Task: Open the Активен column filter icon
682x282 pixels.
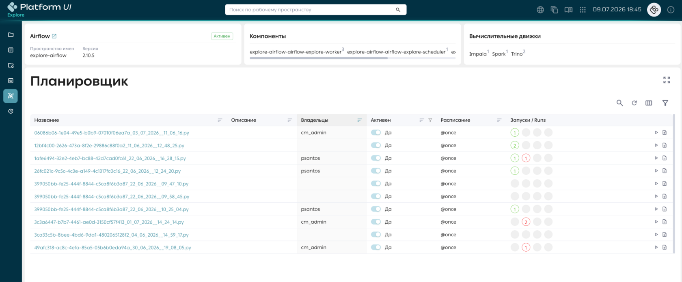Action: [430, 120]
